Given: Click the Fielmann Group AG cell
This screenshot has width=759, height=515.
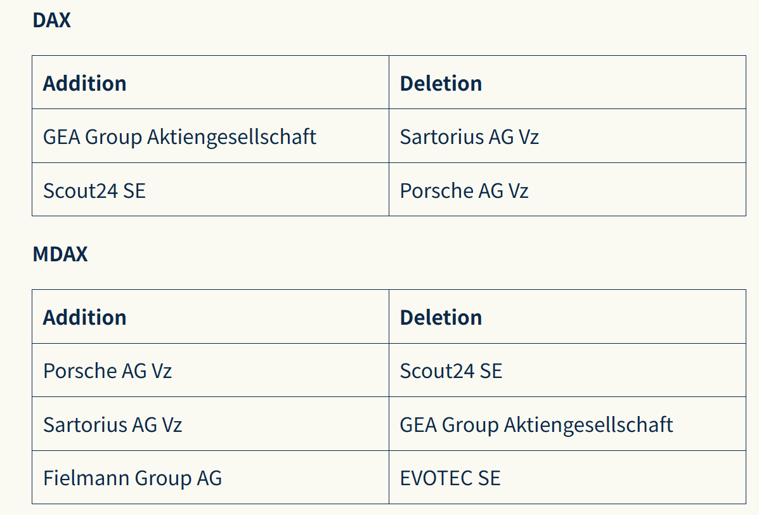Looking at the screenshot, I should coord(133,478).
